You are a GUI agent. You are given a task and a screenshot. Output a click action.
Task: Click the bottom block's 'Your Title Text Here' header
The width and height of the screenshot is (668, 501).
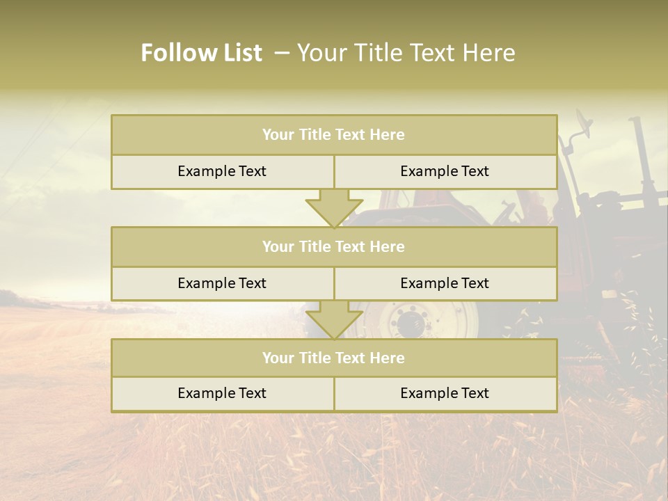pyautogui.click(x=334, y=358)
